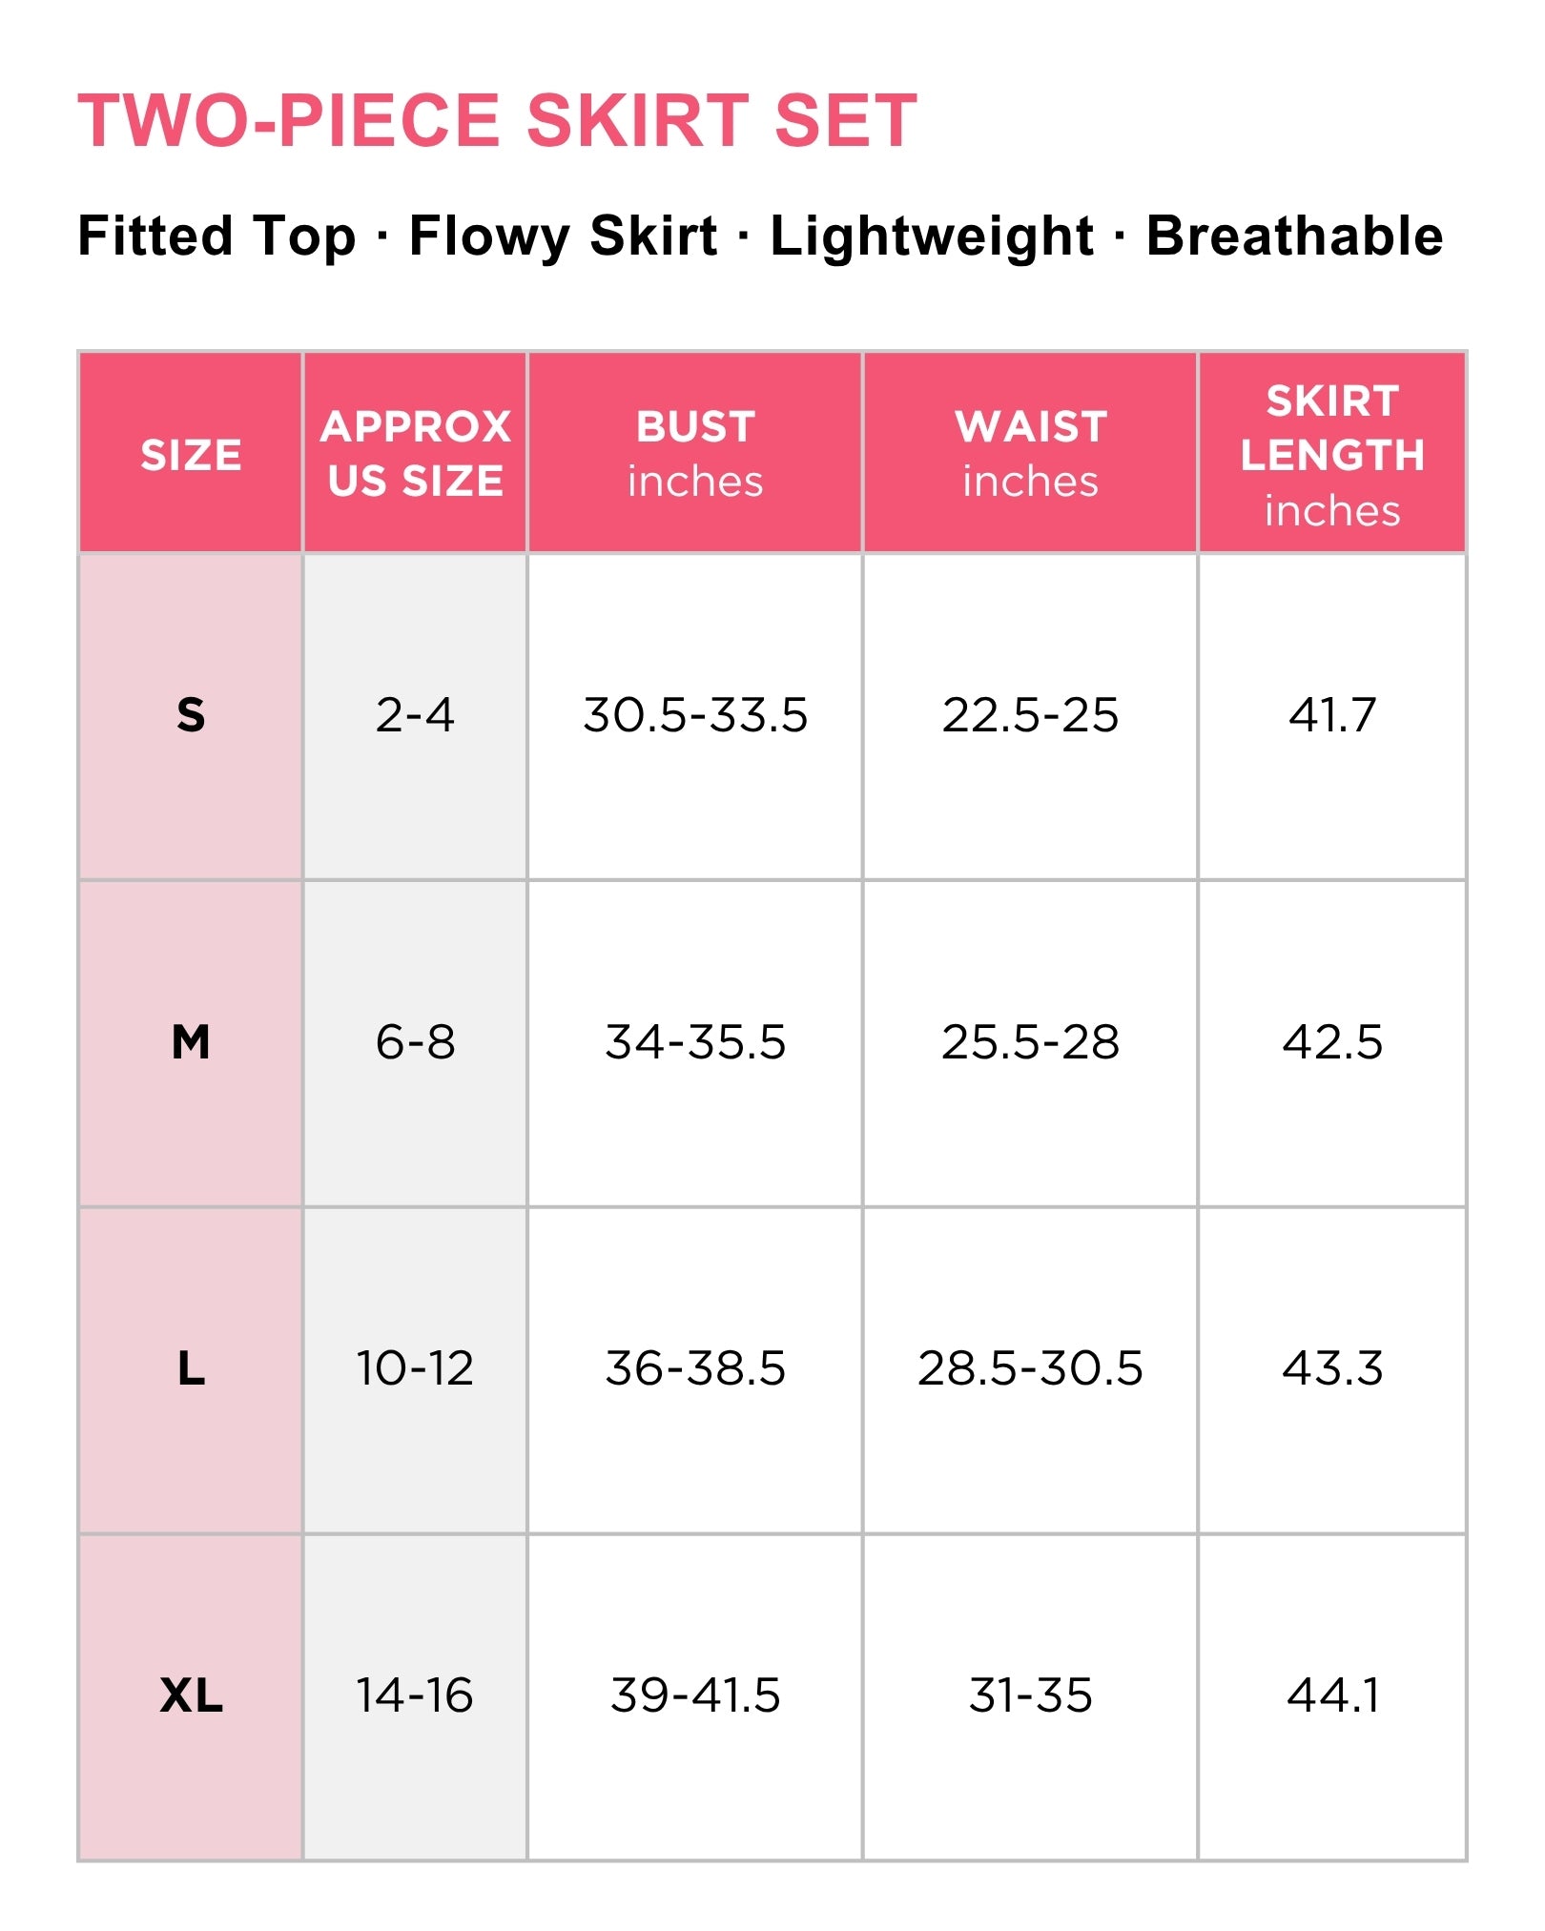Click the 41.7 skirt length cell
The width and height of the screenshot is (1545, 1931).
pyautogui.click(x=1331, y=716)
